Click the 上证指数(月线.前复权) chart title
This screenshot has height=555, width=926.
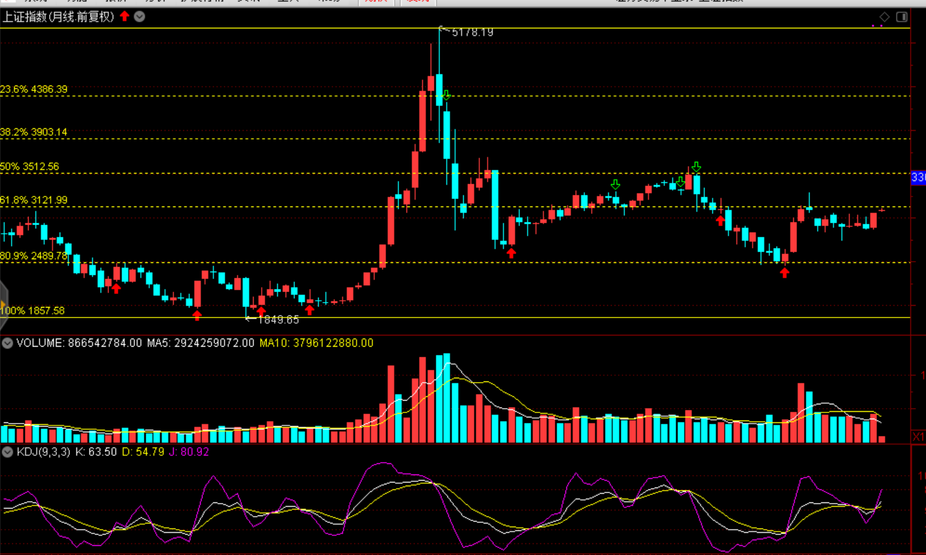58,17
